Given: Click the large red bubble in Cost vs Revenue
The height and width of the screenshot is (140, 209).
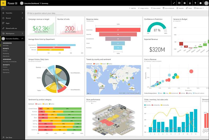Looking at the screenshot, I should point(191,71).
